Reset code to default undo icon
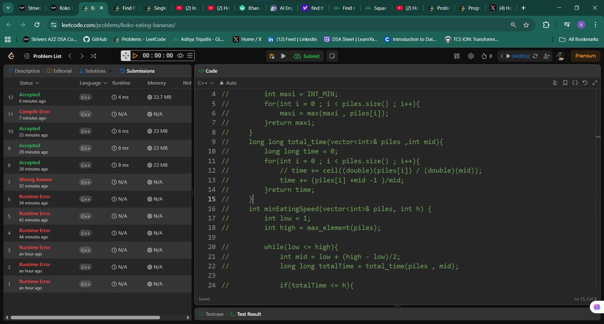This screenshot has height=324, width=604. pos(585,83)
